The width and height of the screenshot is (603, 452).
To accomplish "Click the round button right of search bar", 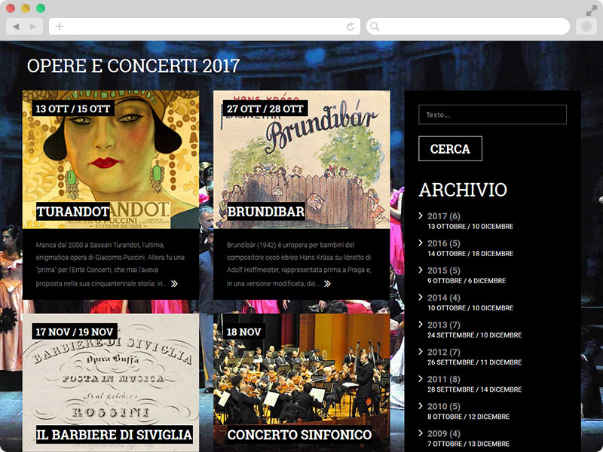I will click(x=586, y=26).
